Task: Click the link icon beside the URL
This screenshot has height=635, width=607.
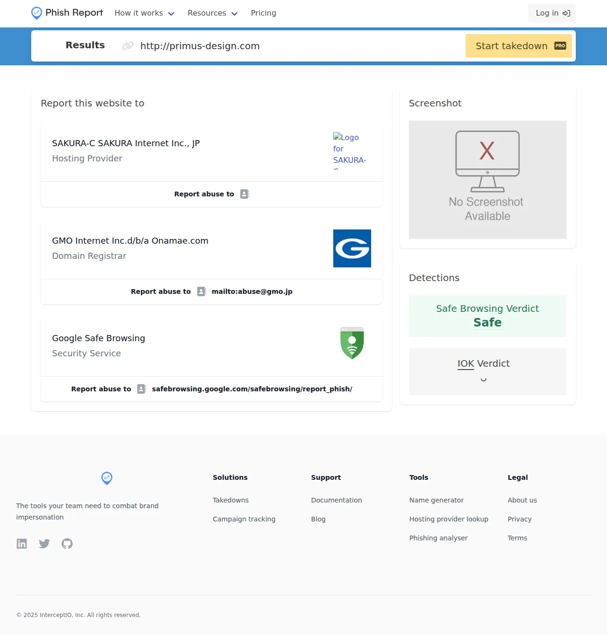Action: pos(128,46)
